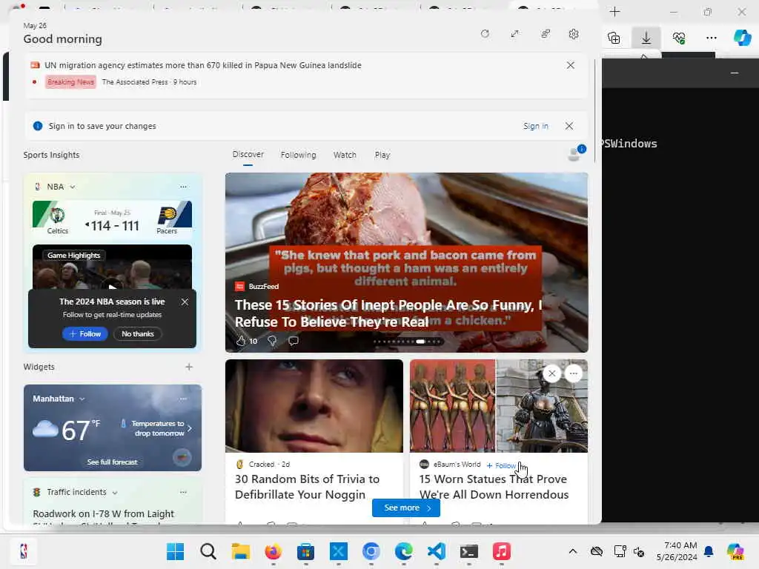Open the Copilot sidebar icon in Edge
Viewport: 759px width, 569px height.
coord(742,38)
